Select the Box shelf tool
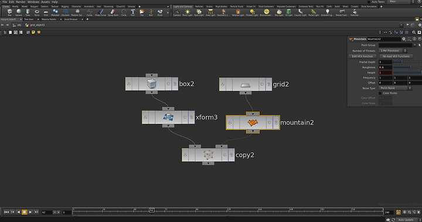 (10, 12)
